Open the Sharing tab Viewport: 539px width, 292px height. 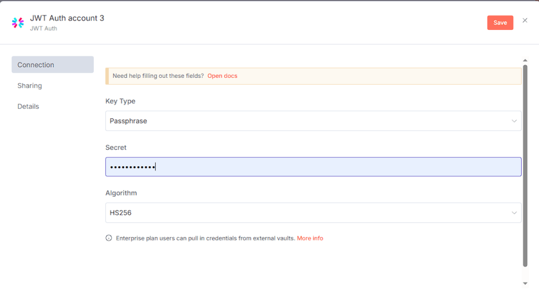tap(29, 86)
